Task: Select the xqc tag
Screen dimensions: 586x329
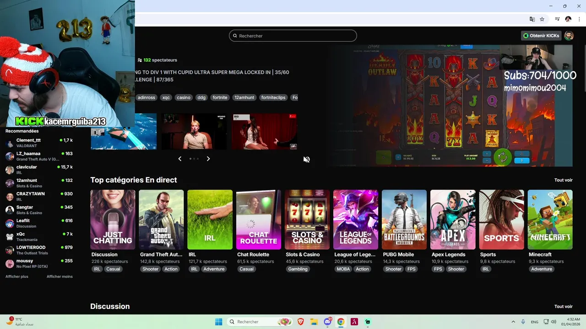Action: point(166,97)
